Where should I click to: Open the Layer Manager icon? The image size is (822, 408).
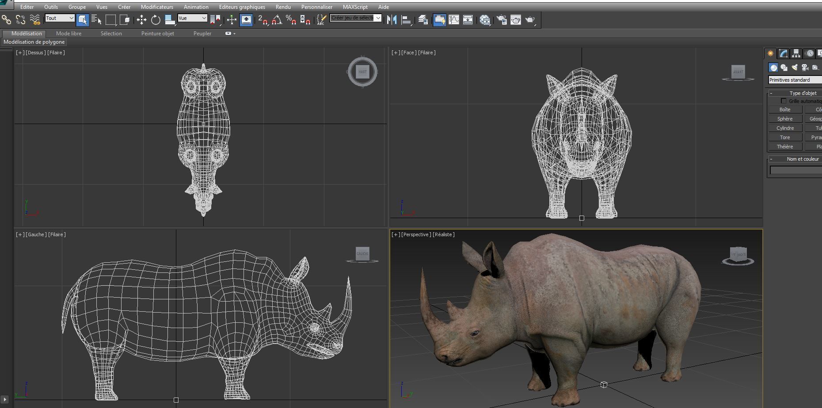[423, 19]
